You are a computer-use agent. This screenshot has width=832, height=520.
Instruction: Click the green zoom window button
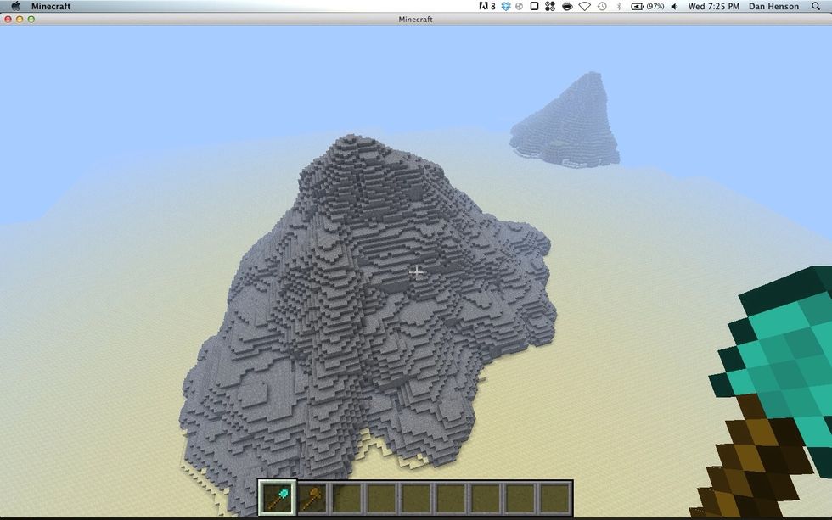tap(31, 19)
